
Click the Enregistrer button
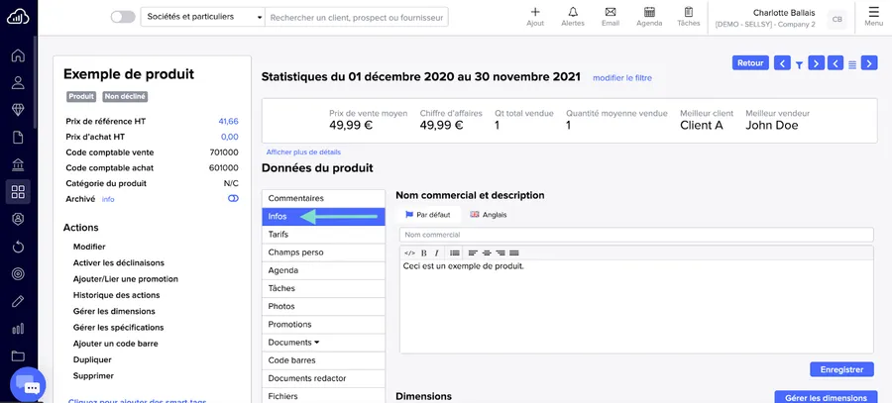pyautogui.click(x=841, y=369)
